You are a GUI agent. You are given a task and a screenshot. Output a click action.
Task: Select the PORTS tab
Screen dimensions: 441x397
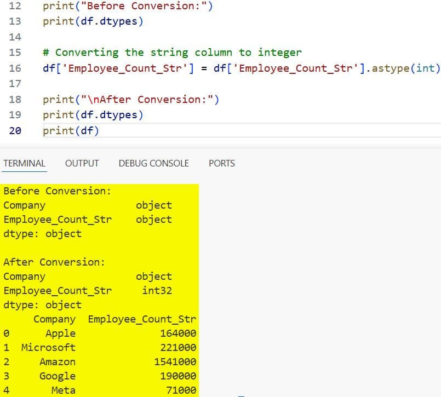coord(221,163)
